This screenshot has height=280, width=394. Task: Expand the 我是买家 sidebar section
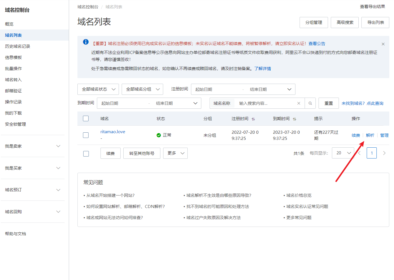(x=33, y=168)
